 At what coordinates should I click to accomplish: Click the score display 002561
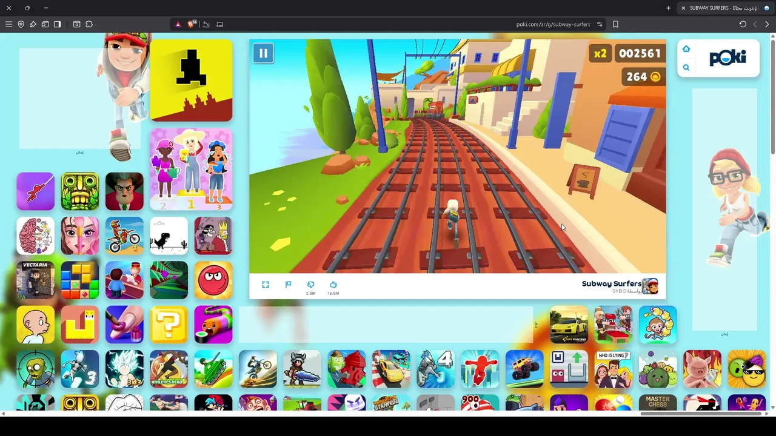coord(640,53)
